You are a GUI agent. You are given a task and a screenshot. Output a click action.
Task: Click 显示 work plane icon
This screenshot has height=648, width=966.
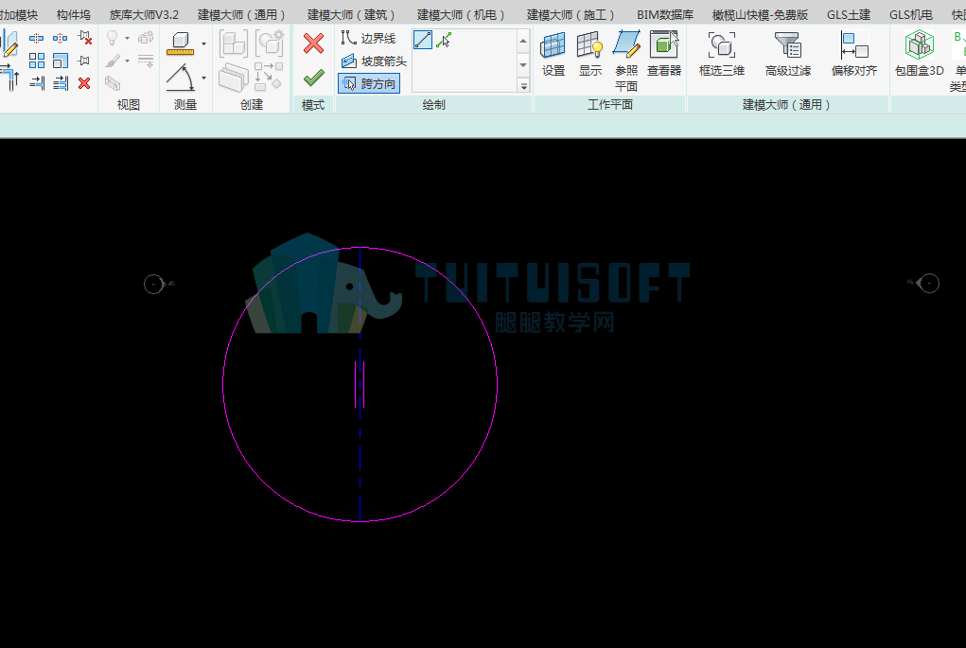tap(589, 54)
